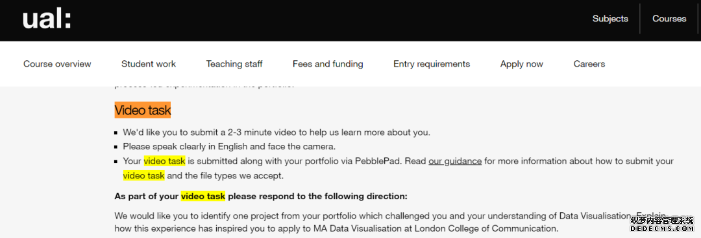Jump to Teaching staff section
The height and width of the screenshot is (238, 701).
234,64
